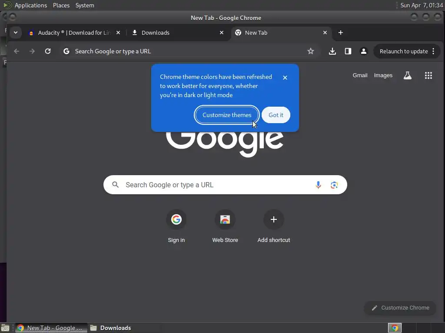Click the Add shortcut tile
Image resolution: width=445 pixels, height=333 pixels.
[274, 226]
